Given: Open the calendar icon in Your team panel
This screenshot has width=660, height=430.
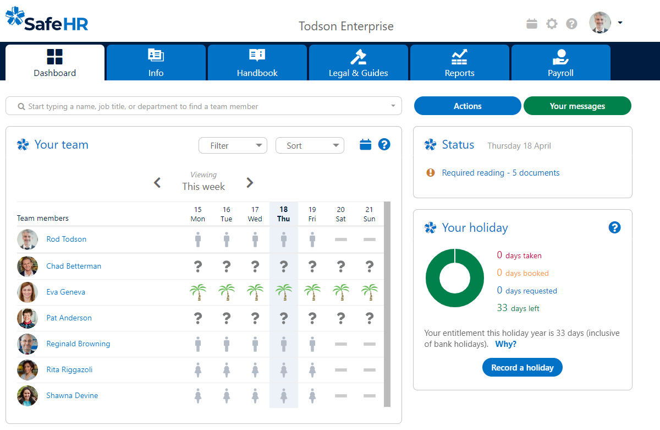Looking at the screenshot, I should [364, 144].
